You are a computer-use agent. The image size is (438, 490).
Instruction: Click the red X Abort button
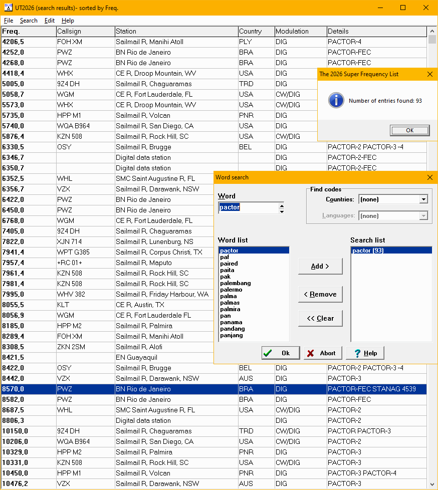click(322, 353)
